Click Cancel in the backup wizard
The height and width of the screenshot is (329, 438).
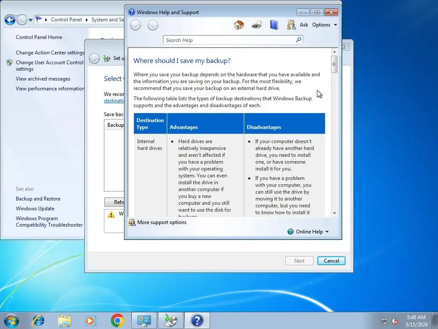coord(331,261)
